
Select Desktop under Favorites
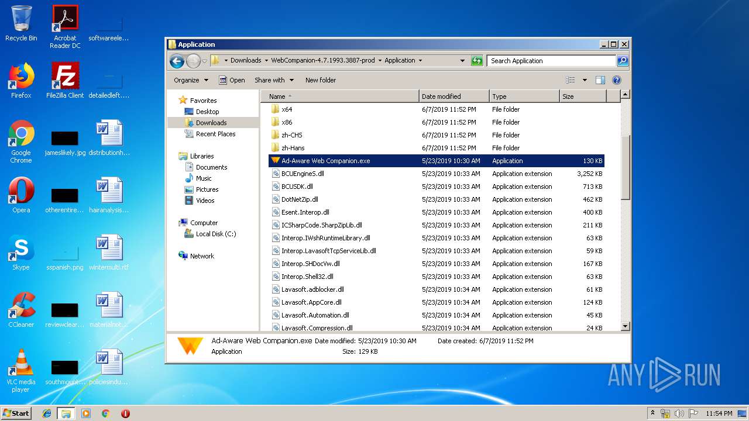[207, 112]
